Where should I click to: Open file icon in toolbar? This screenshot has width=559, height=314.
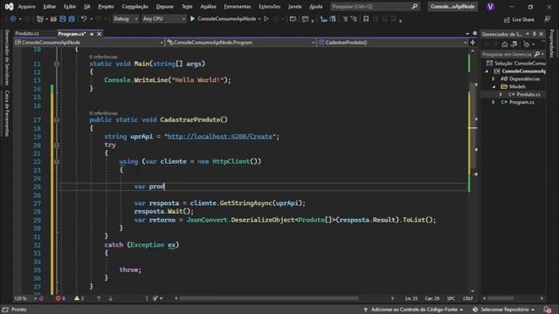click(x=53, y=19)
